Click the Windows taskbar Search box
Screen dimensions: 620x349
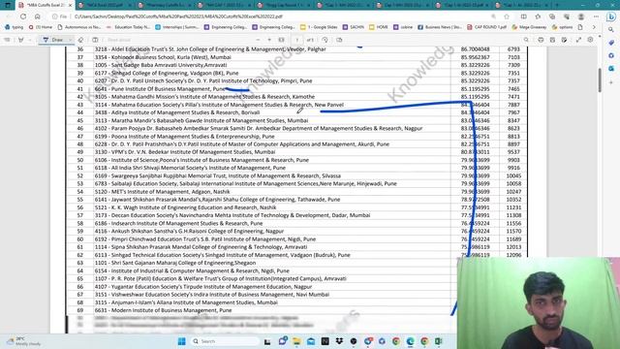tap(225, 341)
